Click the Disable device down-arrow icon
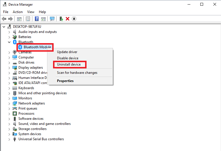Image resolution: width=221 pixels, height=151 pixels. coord(74,19)
